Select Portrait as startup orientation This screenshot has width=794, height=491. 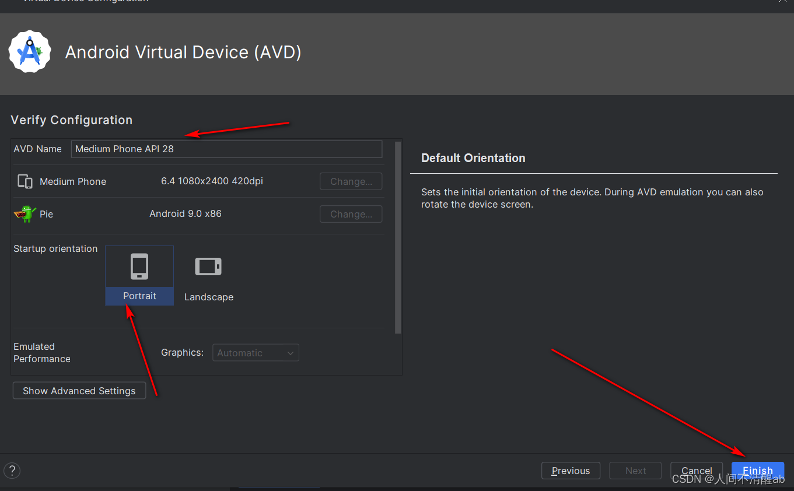[139, 274]
